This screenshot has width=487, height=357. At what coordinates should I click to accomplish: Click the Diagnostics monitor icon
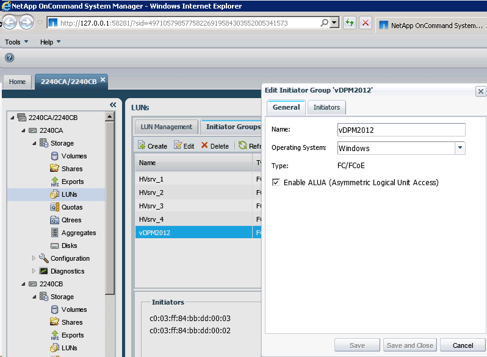(x=44, y=271)
